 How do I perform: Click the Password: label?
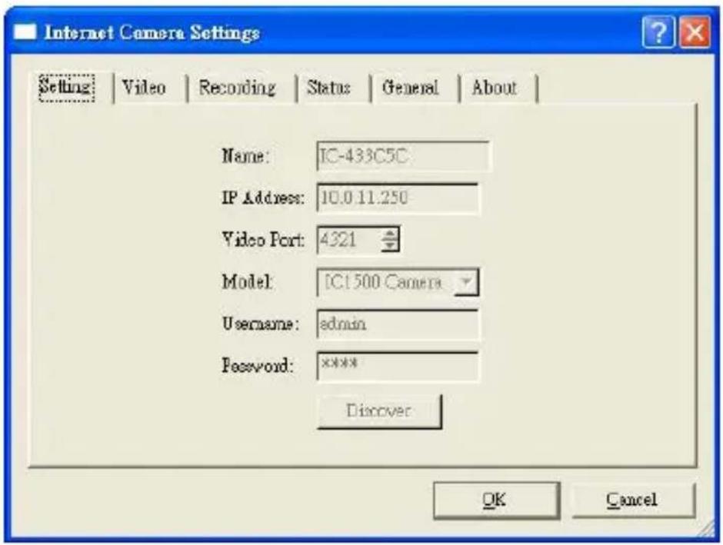(x=258, y=366)
